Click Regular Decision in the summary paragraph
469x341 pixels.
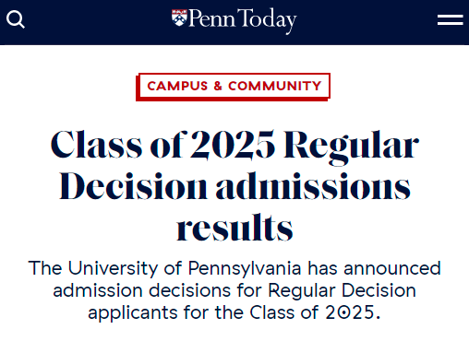(342, 290)
